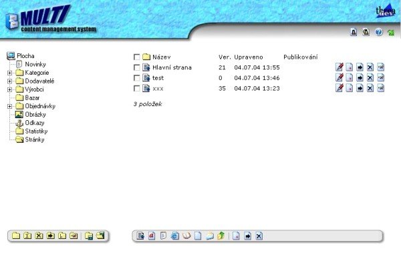
Task: Check the xxx row checkbox
Action: [137, 88]
